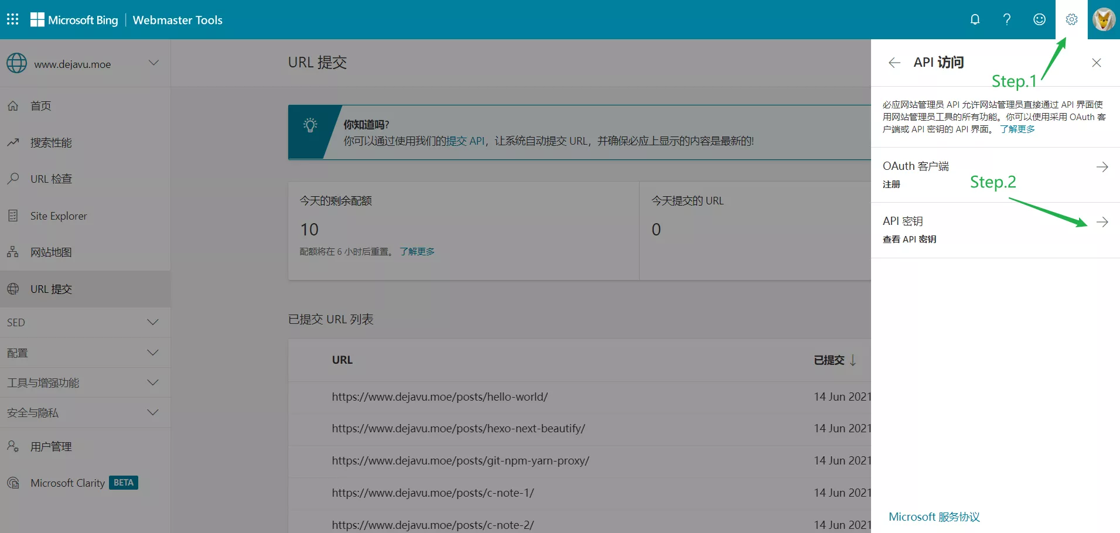
Task: Select the c-note-2 URL row
Action: 580,521
